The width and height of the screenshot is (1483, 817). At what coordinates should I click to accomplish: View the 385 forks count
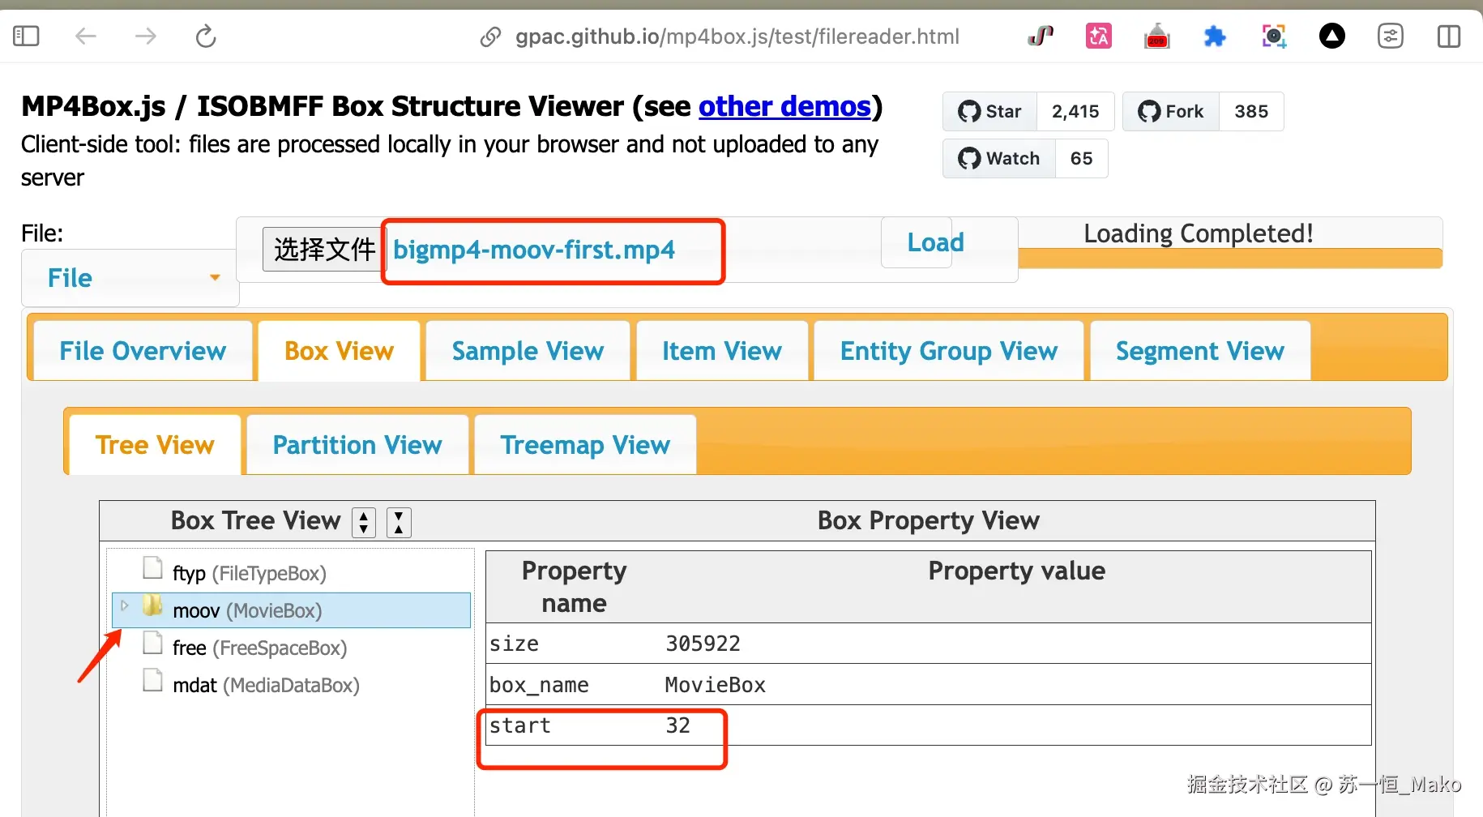[1251, 111]
